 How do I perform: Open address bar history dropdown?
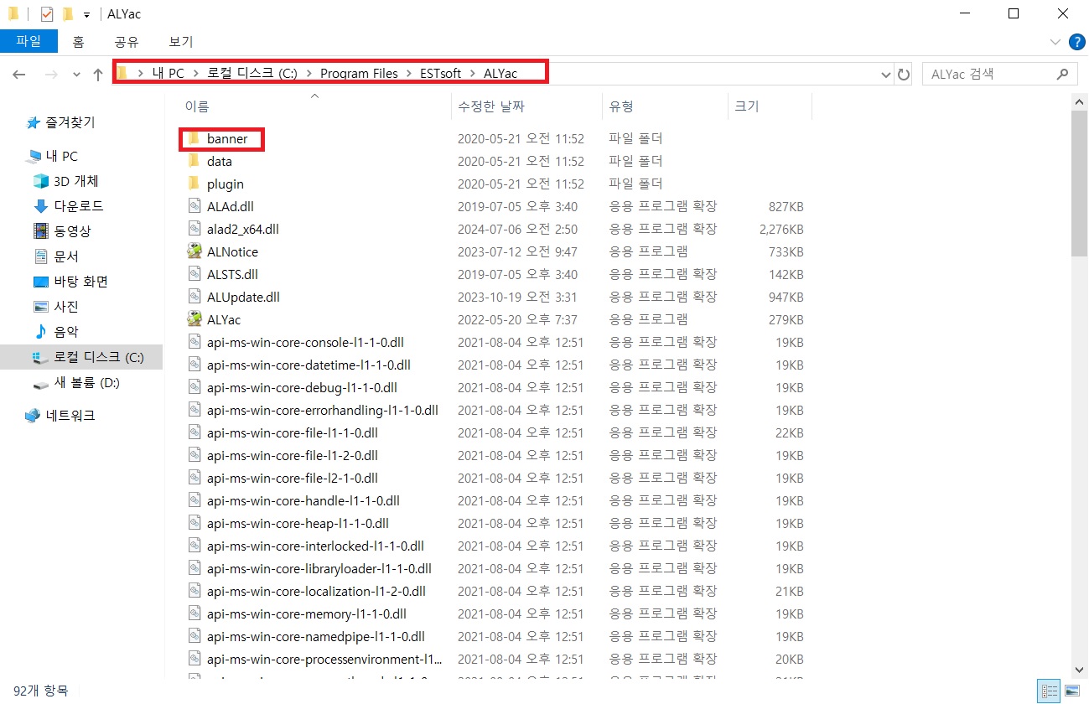pos(886,74)
